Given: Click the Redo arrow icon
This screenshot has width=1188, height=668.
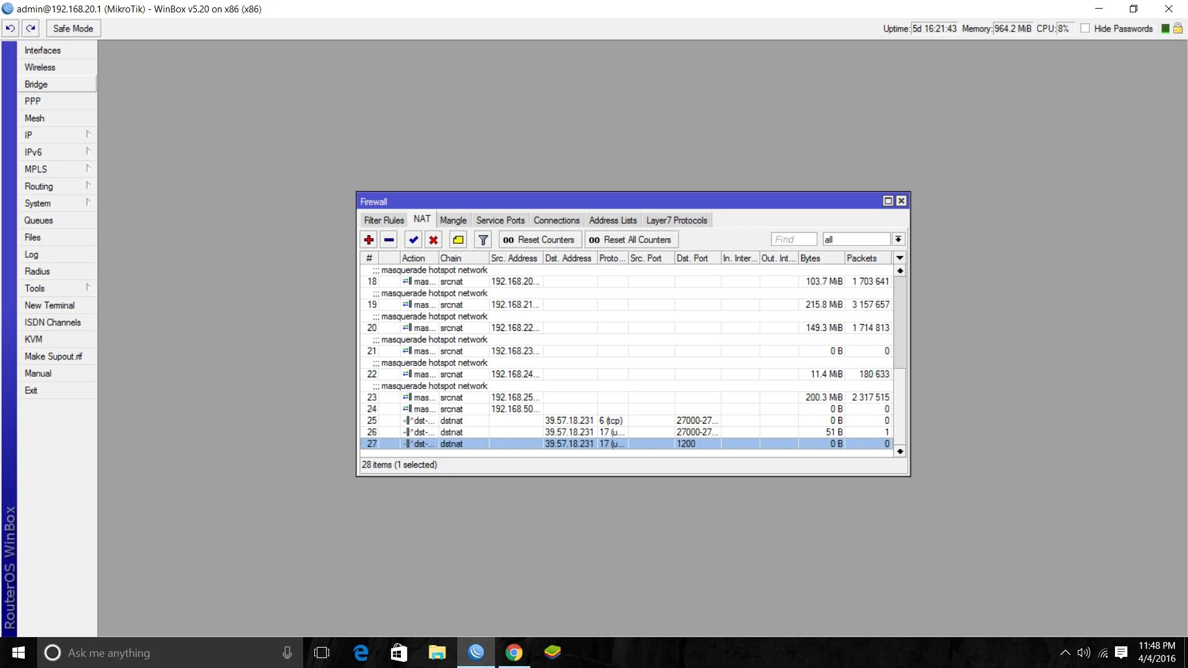Looking at the screenshot, I should click(x=30, y=28).
